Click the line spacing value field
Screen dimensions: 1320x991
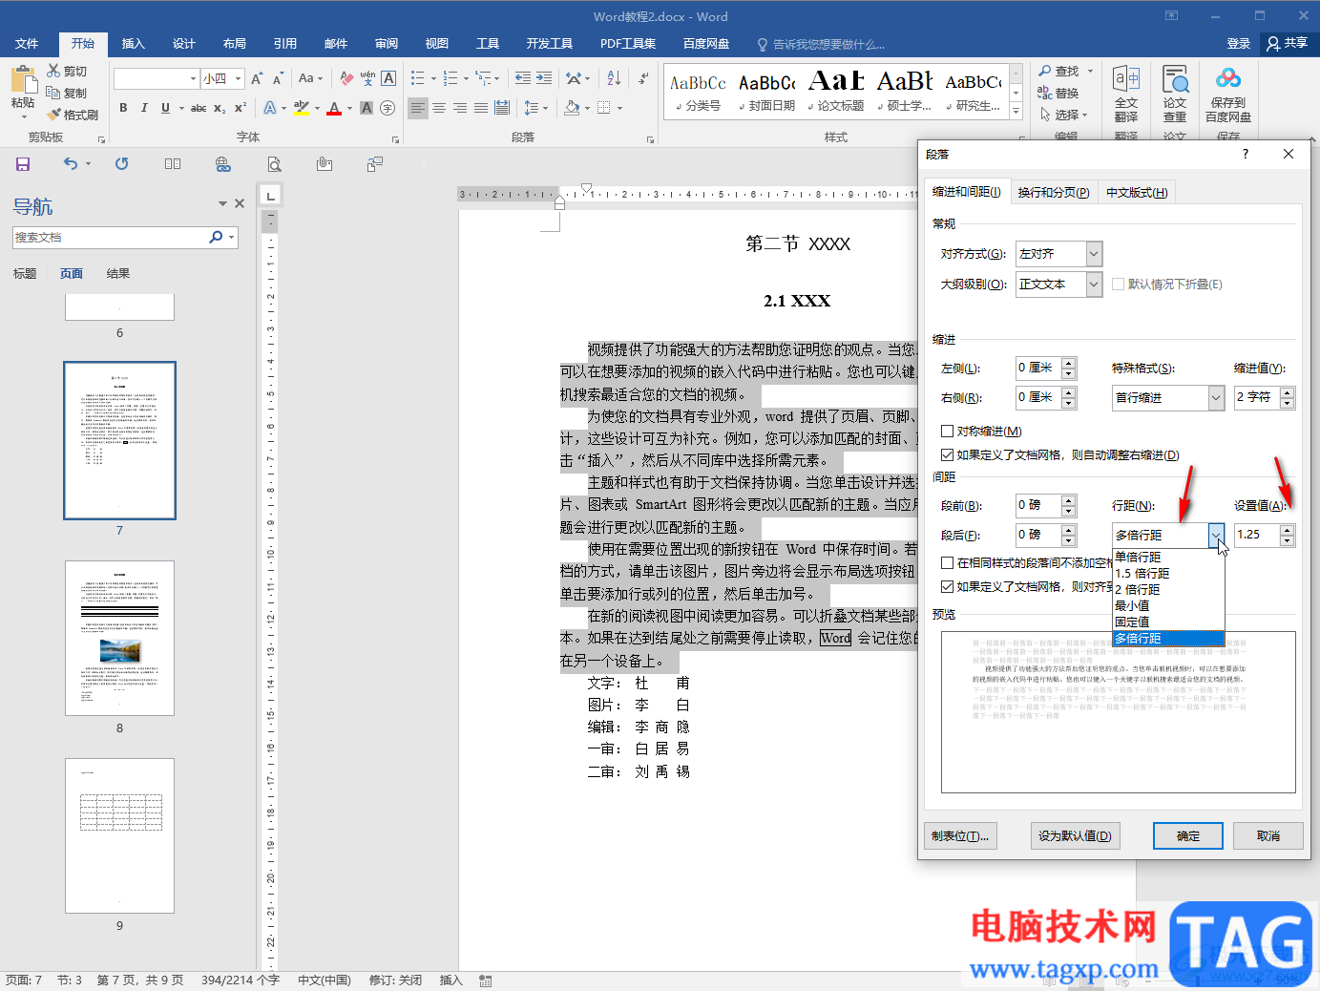[x=1257, y=535]
